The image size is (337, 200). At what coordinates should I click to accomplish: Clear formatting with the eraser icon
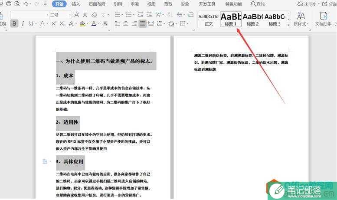tap(94, 15)
